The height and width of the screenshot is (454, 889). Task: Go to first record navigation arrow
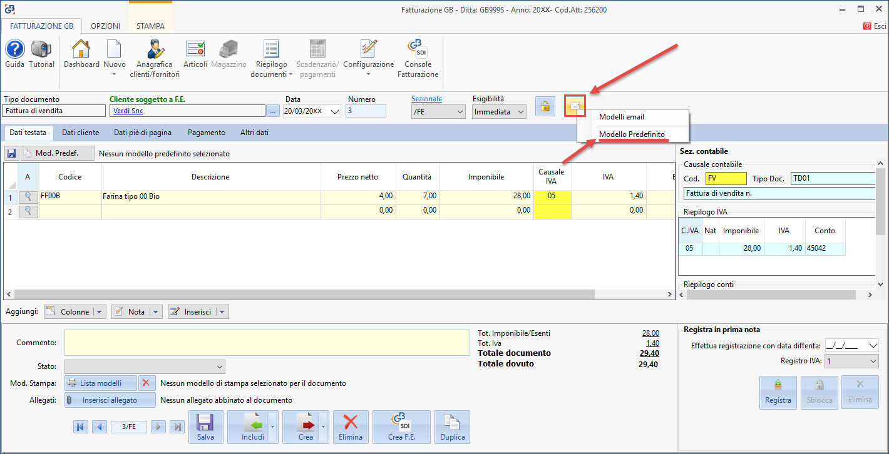[80, 426]
